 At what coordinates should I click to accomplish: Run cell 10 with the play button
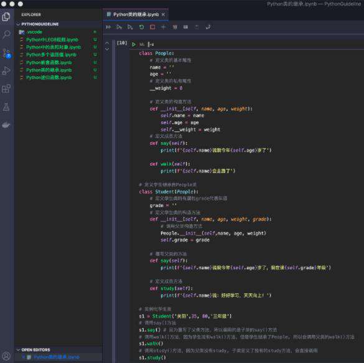click(x=134, y=44)
